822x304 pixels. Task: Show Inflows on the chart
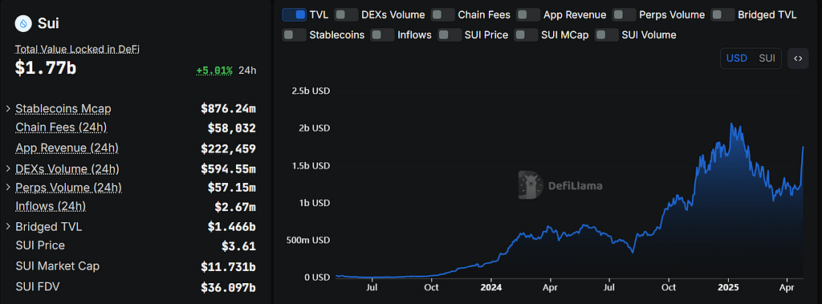(382, 35)
